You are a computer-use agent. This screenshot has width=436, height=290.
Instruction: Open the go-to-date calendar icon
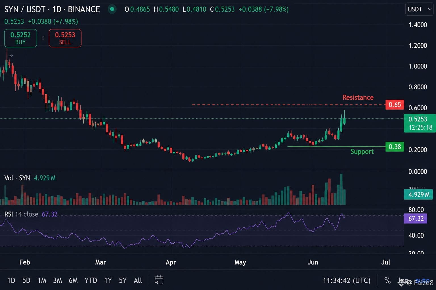coord(159,280)
